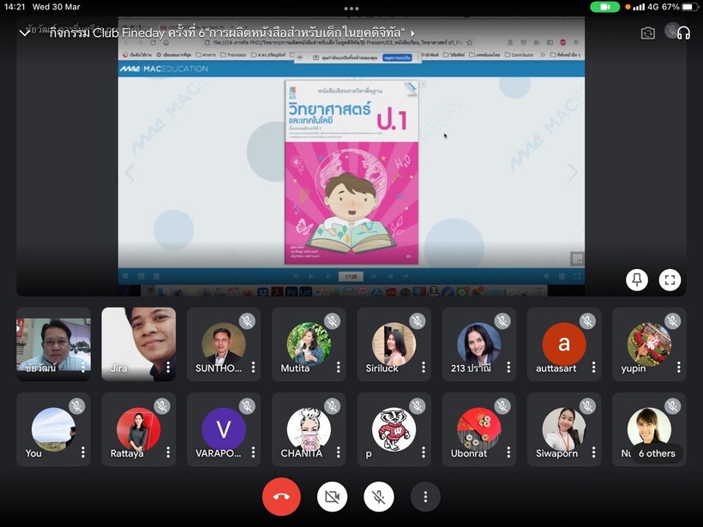Switch camera with the flip camera icon
This screenshot has height=527, width=703.
tap(648, 33)
